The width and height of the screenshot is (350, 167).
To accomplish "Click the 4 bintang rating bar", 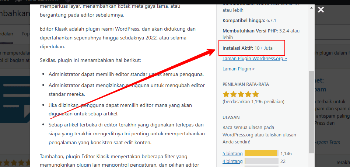I will coord(261,161).
